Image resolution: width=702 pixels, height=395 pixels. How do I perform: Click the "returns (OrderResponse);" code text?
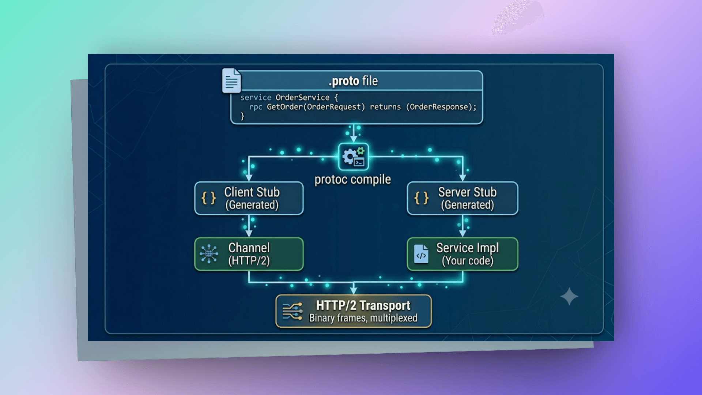point(423,107)
